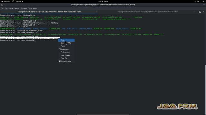The width and height of the screenshot is (206, 115).
Task: Choose New Tab in the context menu
Action: pyautogui.click(x=66, y=58)
